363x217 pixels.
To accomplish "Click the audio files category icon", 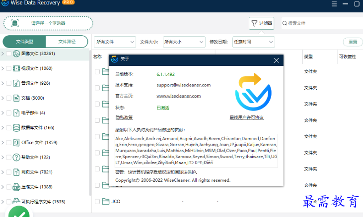I will 16,83.
